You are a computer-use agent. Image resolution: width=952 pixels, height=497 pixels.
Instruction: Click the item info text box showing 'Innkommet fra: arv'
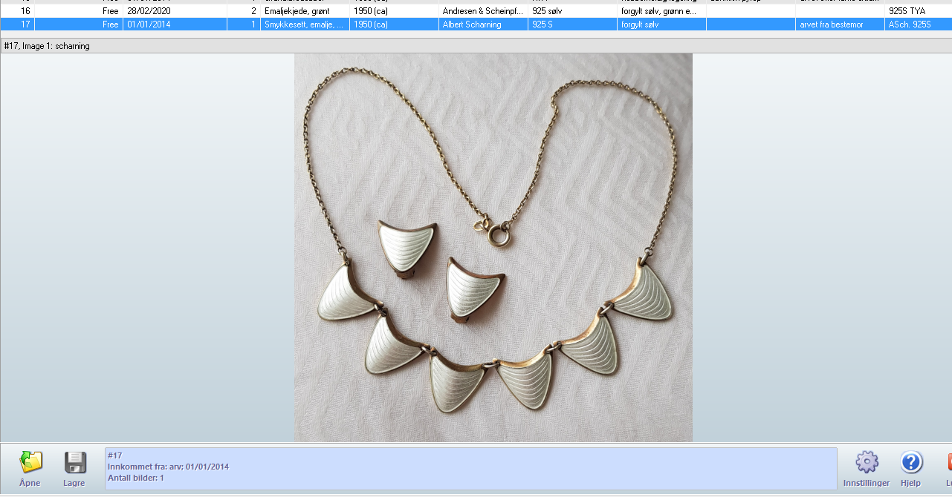click(471, 468)
